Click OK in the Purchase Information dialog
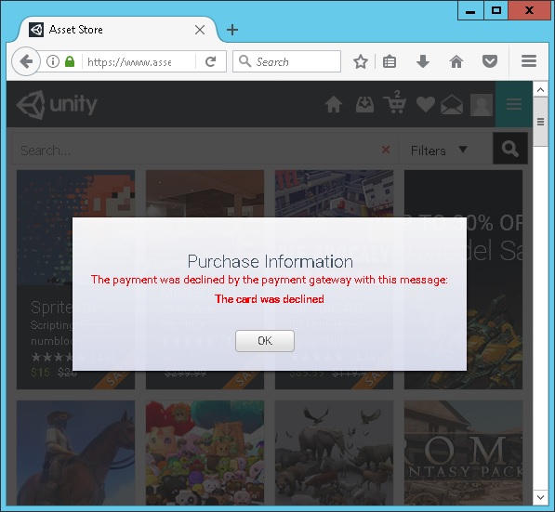 click(265, 341)
